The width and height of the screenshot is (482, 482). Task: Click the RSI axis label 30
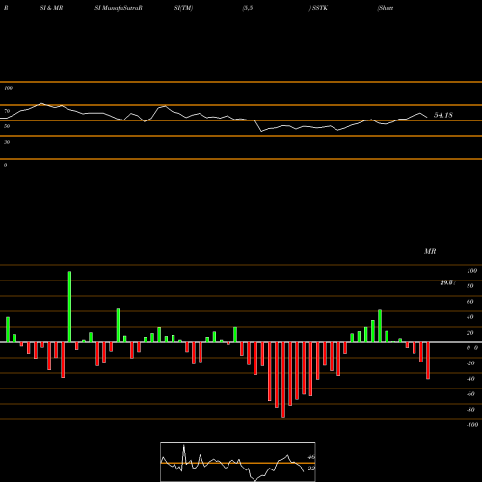[x=7, y=142]
